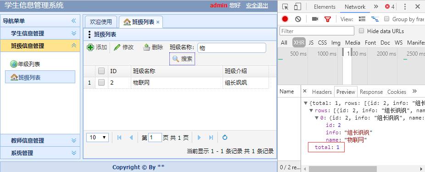This screenshot has width=425, height=172.
Task: Click the ID column header
Action: pyautogui.click(x=119, y=71)
